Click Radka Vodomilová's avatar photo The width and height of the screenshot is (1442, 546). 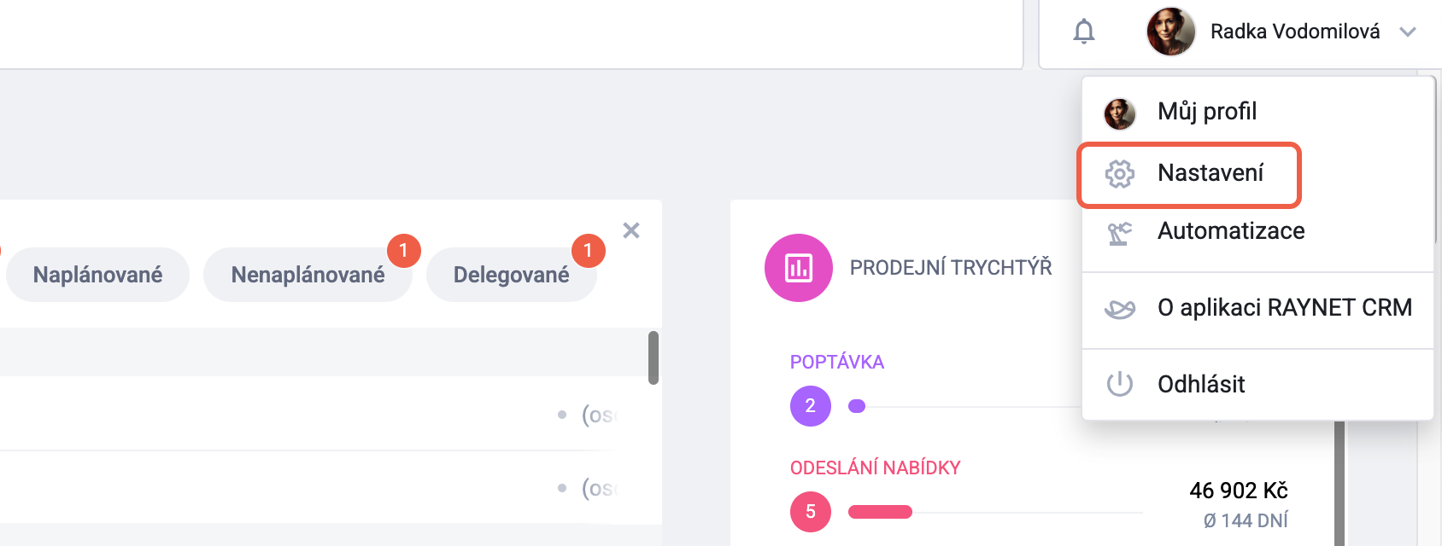pos(1170,32)
